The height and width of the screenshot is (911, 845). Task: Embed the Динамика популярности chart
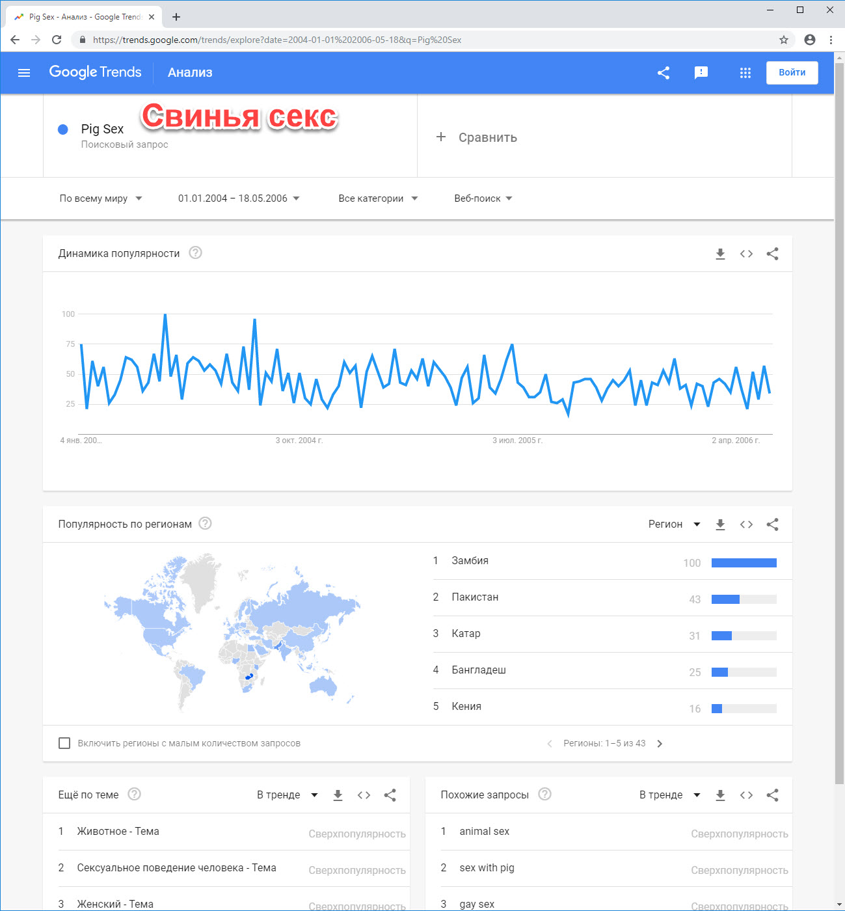(746, 254)
